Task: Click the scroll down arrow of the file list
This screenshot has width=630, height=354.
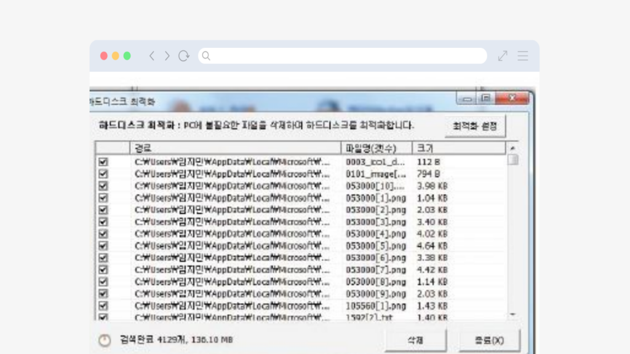Action: 512,315
